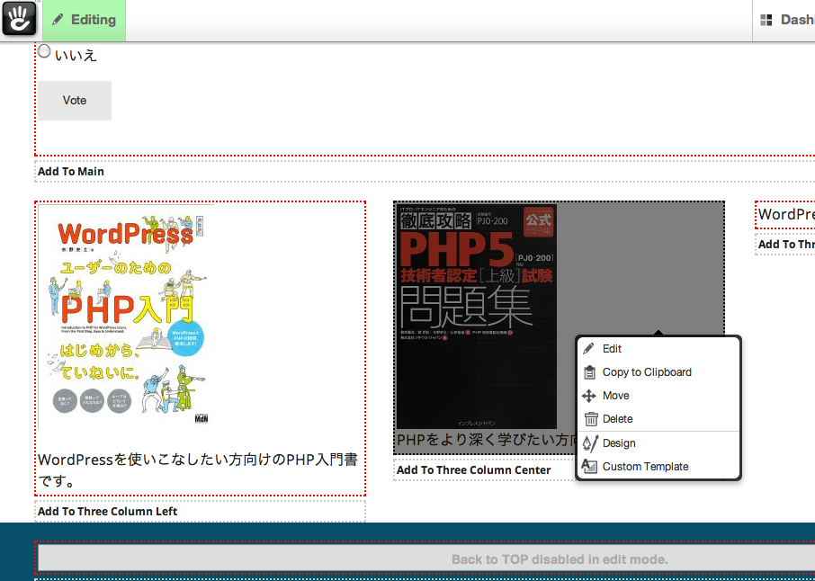815x581 pixels.
Task: Click the concrete5 hand logo icon
Action: 19,19
